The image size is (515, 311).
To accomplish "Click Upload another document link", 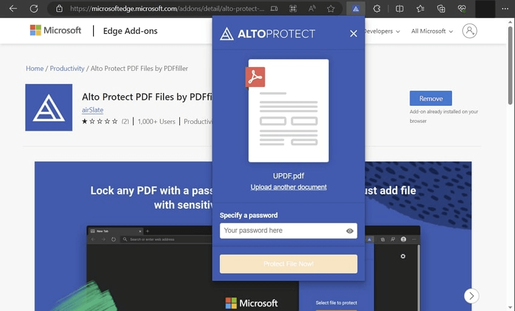I will click(288, 187).
